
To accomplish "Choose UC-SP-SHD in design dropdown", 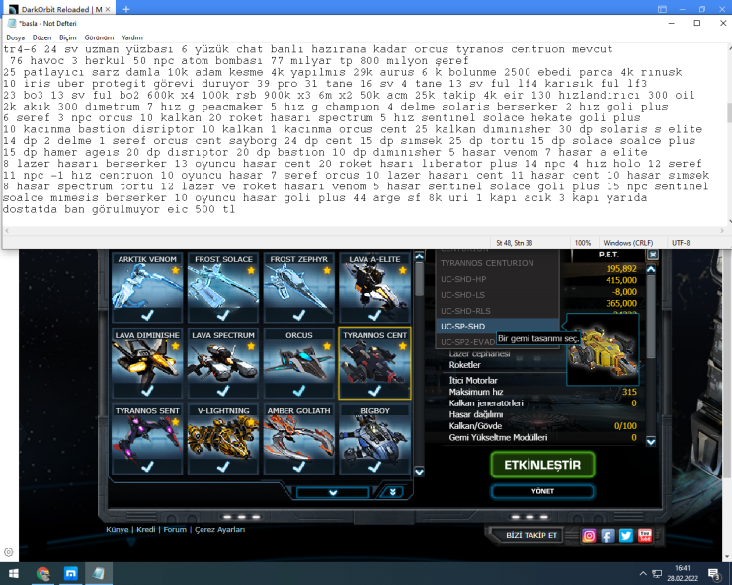I will [497, 327].
